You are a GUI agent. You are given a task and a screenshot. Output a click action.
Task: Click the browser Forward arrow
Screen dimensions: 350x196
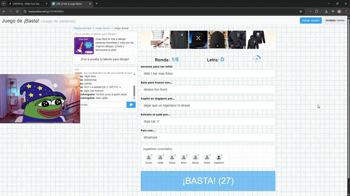[x=10, y=11]
